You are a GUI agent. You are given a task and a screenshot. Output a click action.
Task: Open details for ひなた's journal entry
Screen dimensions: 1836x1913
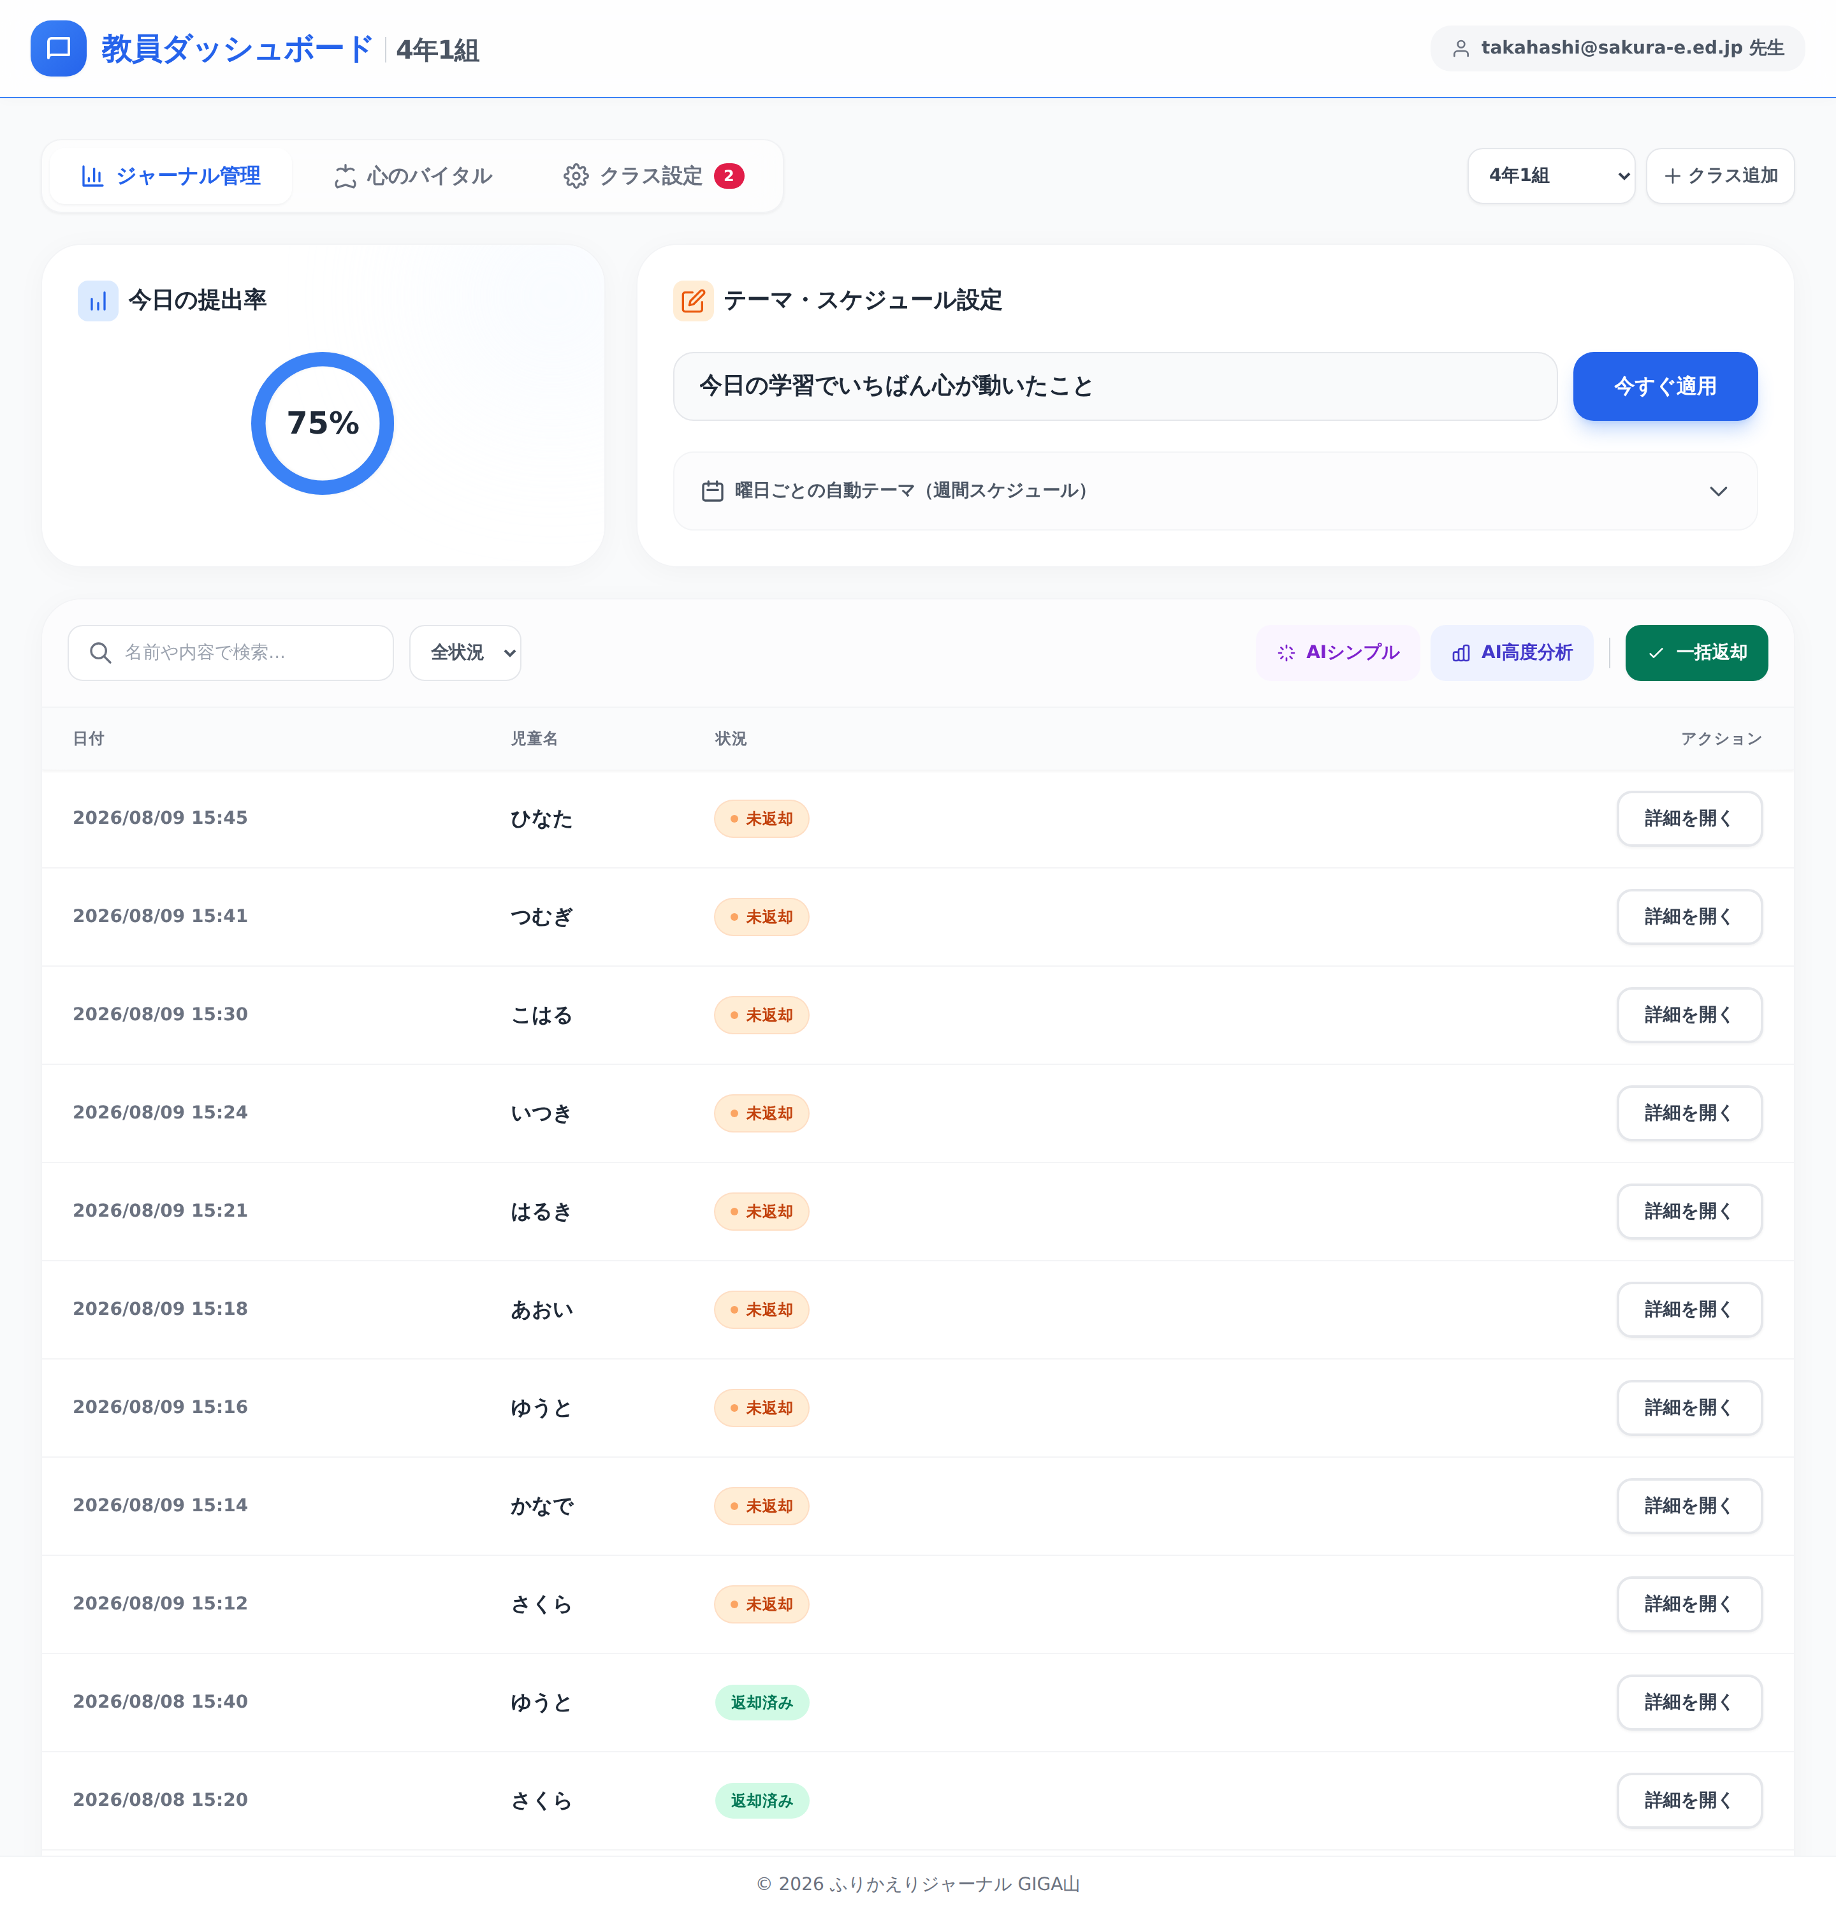point(1689,819)
